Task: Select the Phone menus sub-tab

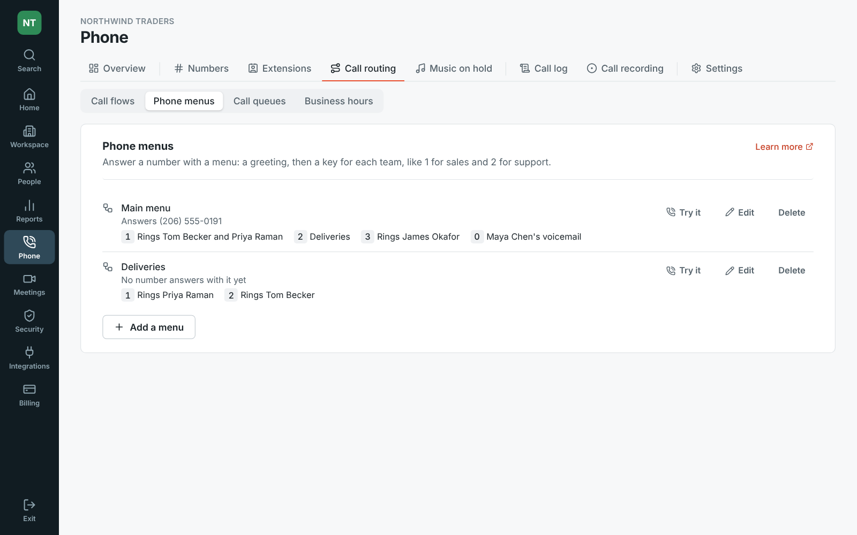Action: [184, 101]
